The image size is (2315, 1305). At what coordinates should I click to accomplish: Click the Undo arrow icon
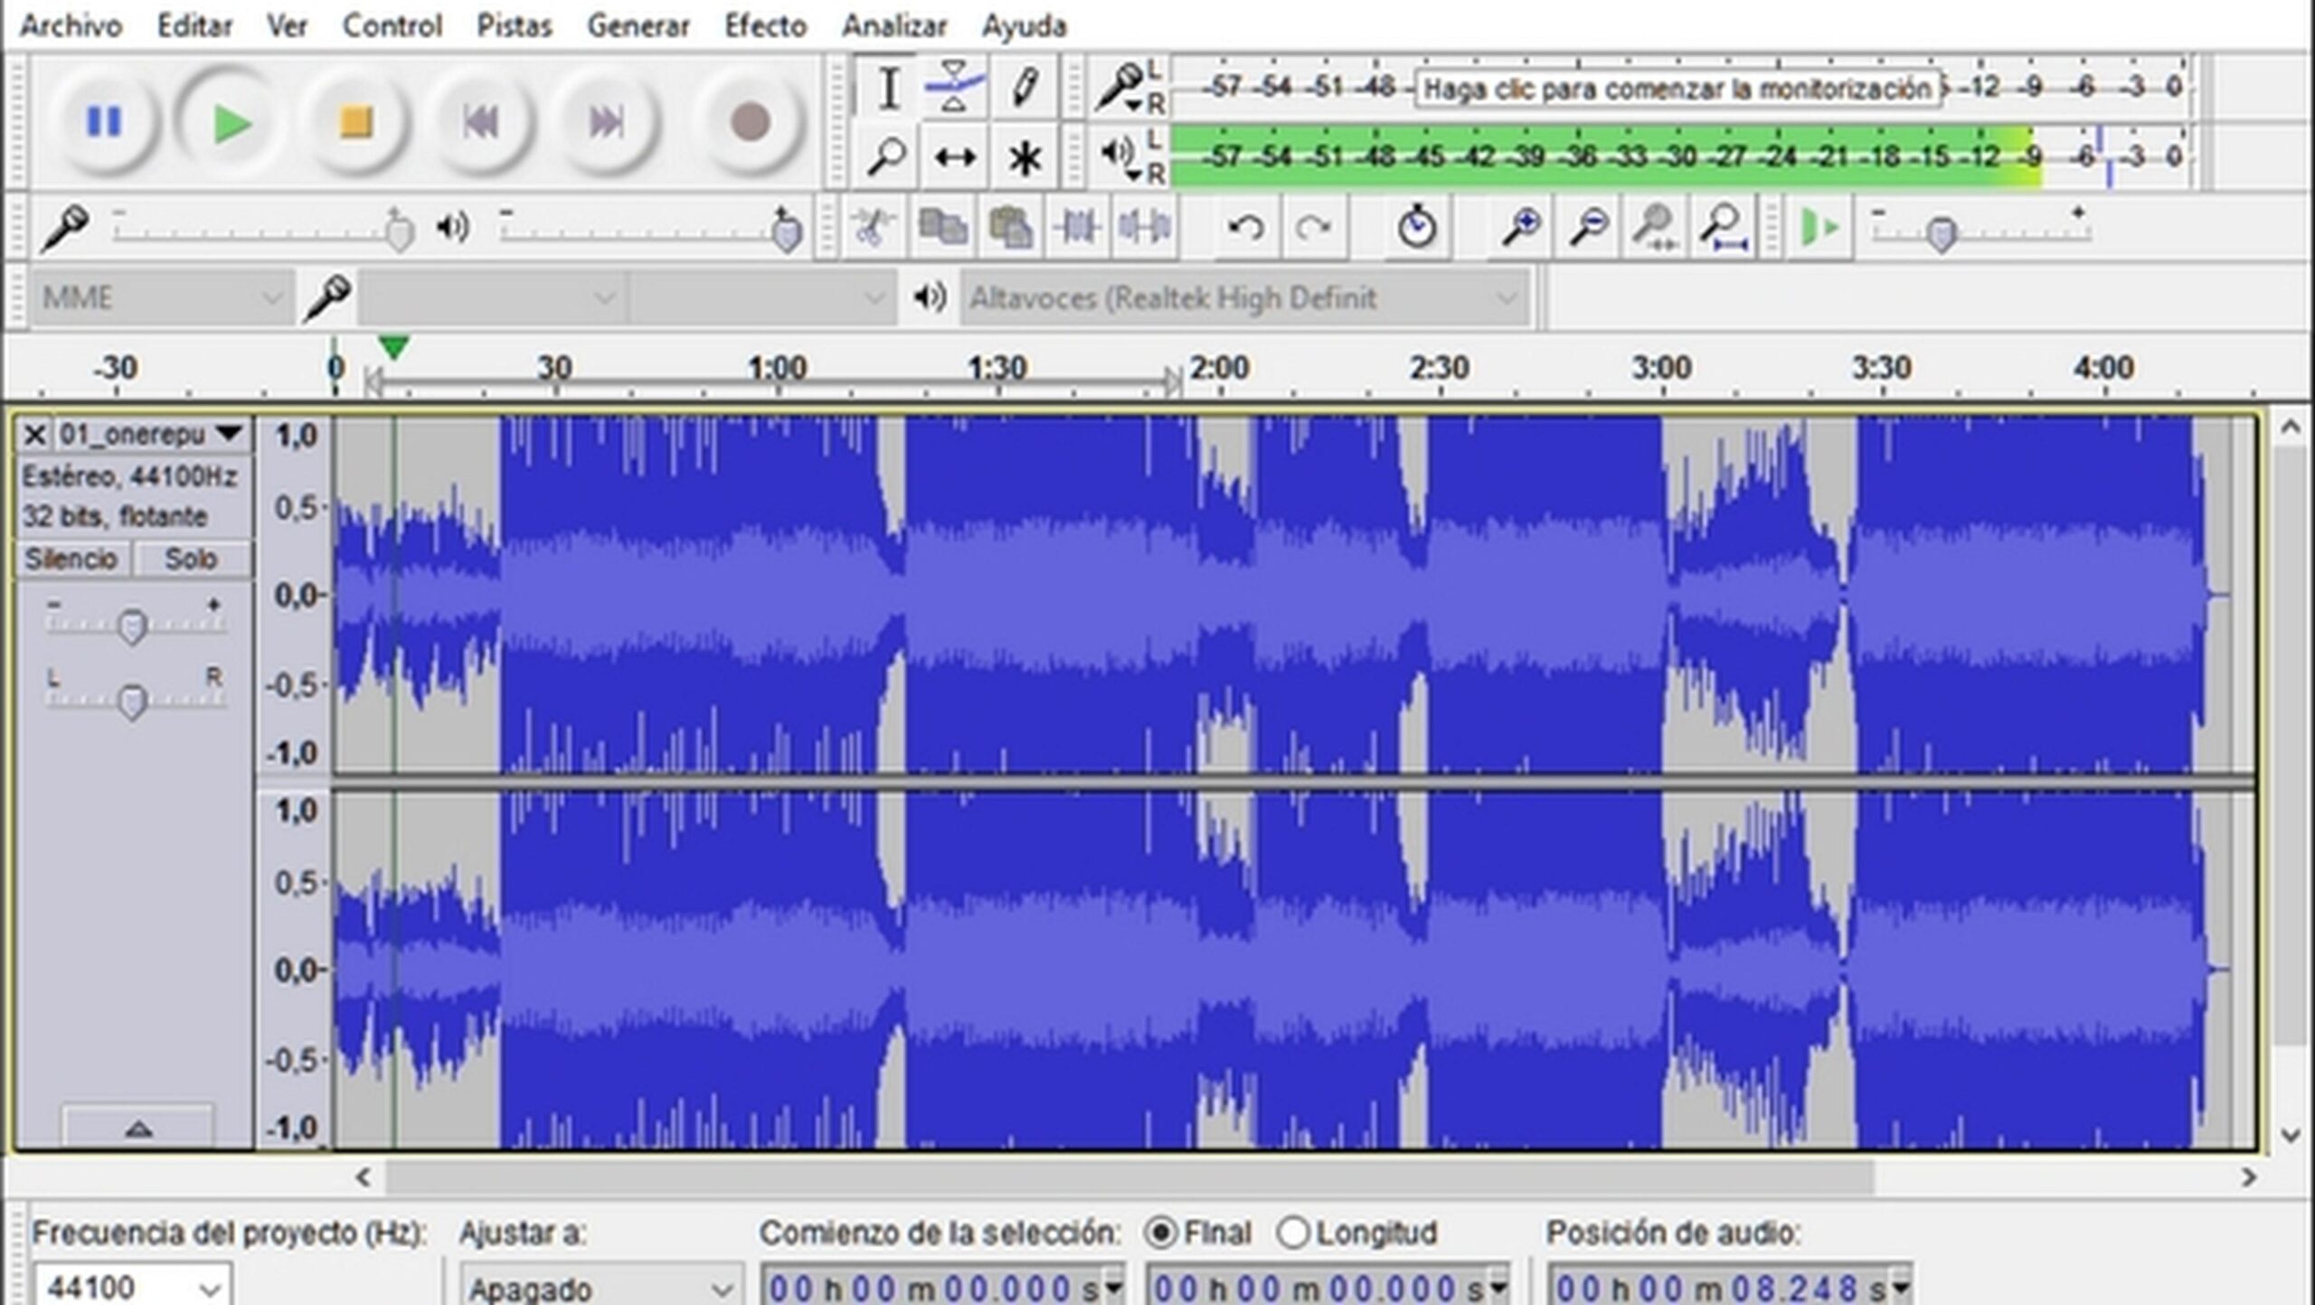click(1245, 227)
